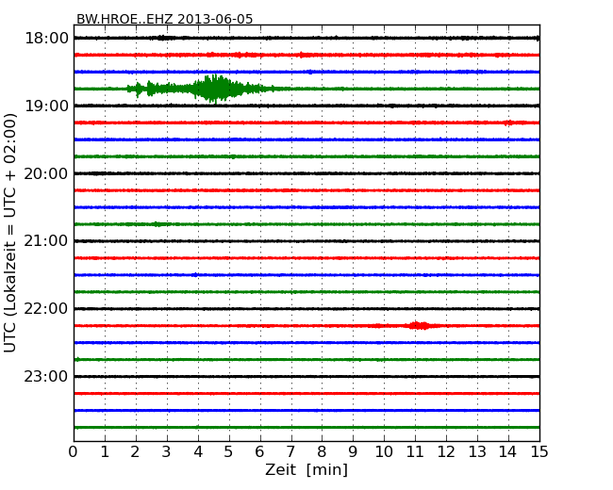Click the black 18:00 seismogram trace
The height and width of the screenshot is (490, 613).
point(306,38)
